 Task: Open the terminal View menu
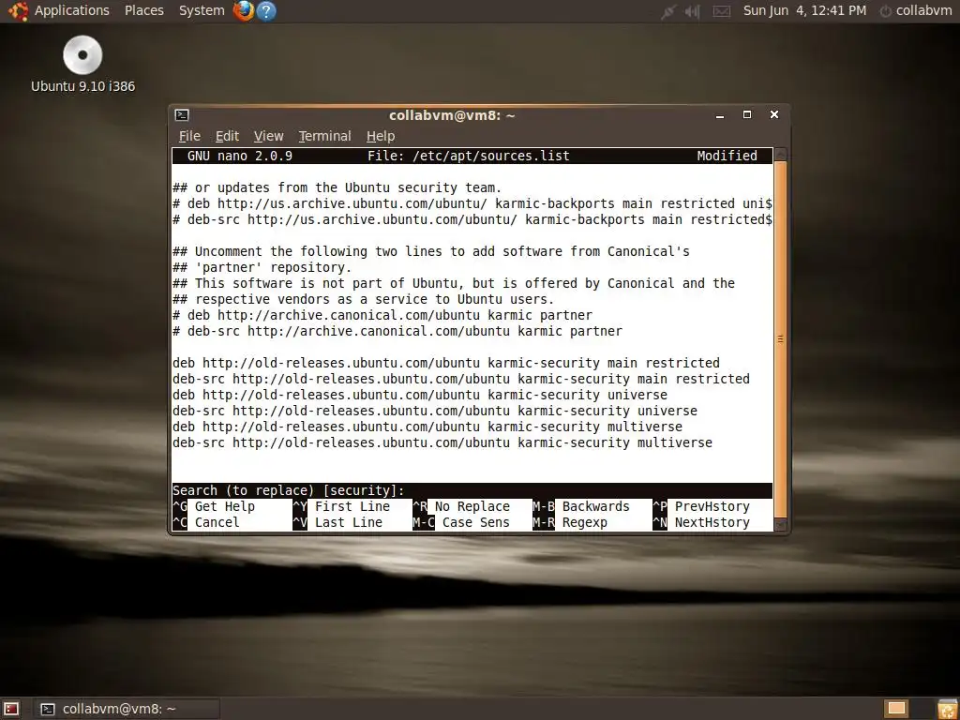(x=268, y=136)
